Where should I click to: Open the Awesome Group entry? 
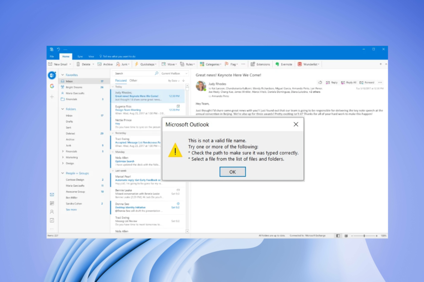76,192
